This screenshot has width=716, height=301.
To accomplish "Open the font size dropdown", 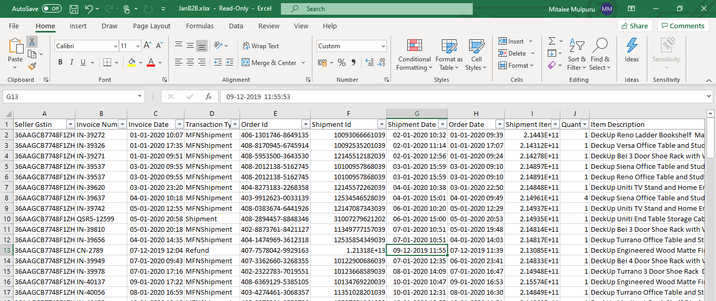I will (x=137, y=46).
